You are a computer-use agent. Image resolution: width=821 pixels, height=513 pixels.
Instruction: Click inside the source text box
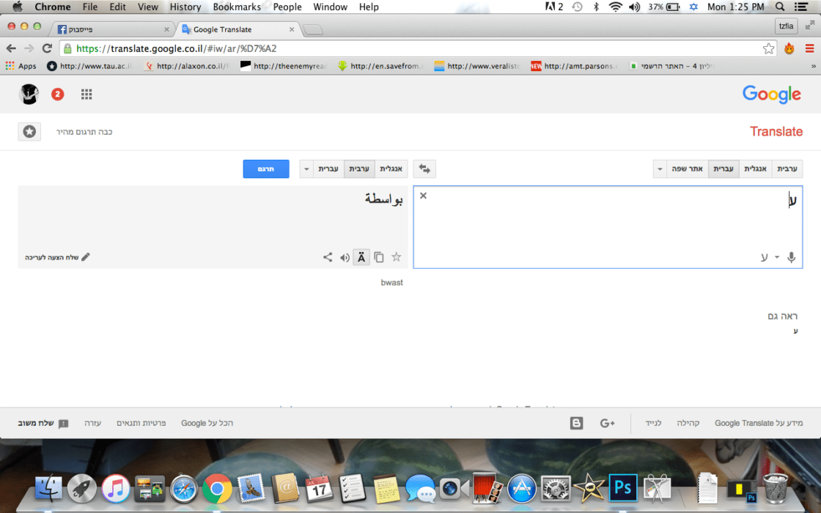tap(608, 226)
